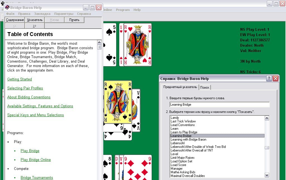
Task: Switch to the Поиск tab
Action: [205, 87]
